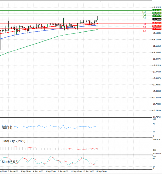Screen dimensions: 162x174
Task: Select the current price 18.26300 tag
Action: point(157,19)
